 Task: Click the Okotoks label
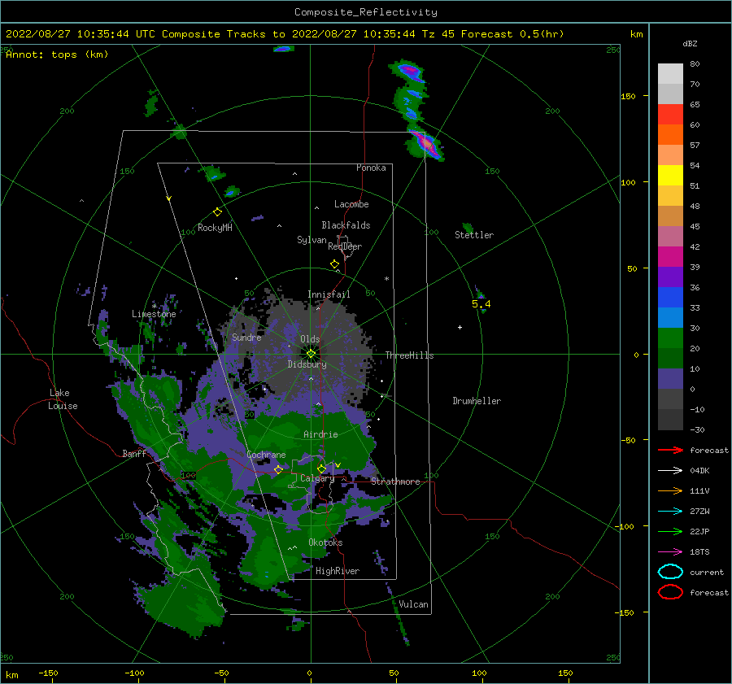325,542
